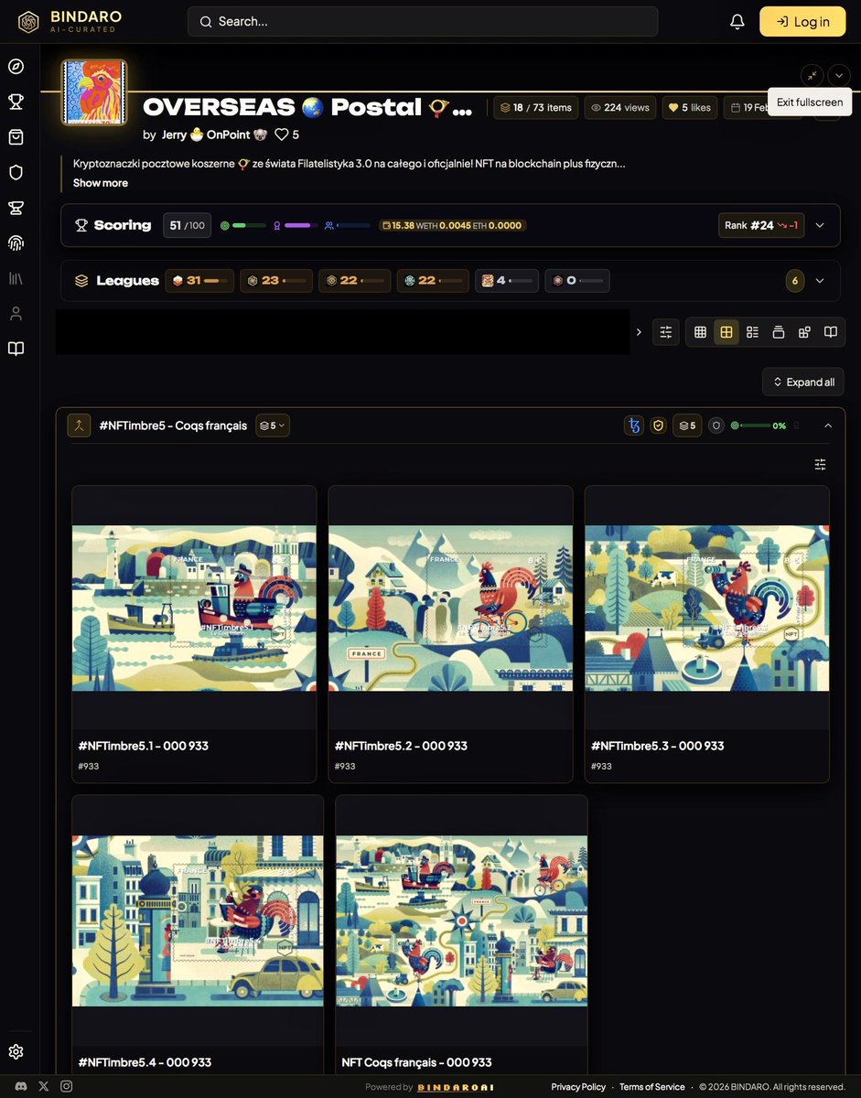This screenshot has height=1098, width=861.
Task: Open the header chevron-down menu
Action: pyautogui.click(x=839, y=75)
